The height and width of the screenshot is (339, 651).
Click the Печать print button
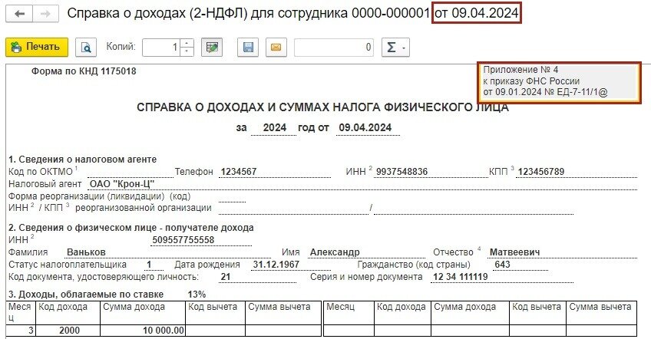pos(37,47)
